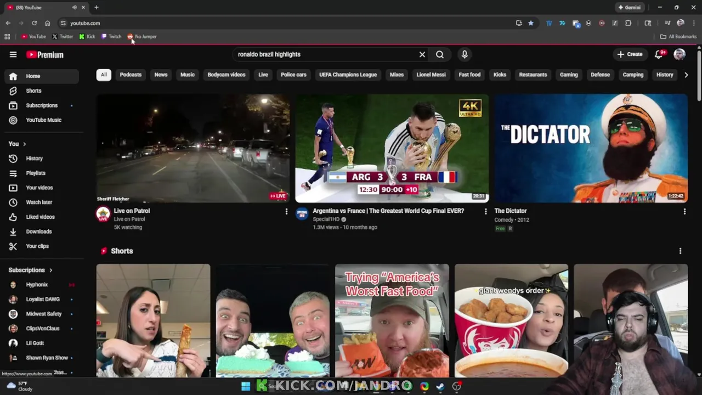Show more chips with right arrow
This screenshot has width=702, height=395.
click(x=686, y=75)
